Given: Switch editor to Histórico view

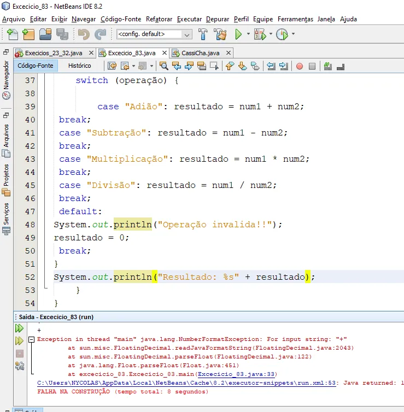Looking at the screenshot, I should [x=79, y=66].
